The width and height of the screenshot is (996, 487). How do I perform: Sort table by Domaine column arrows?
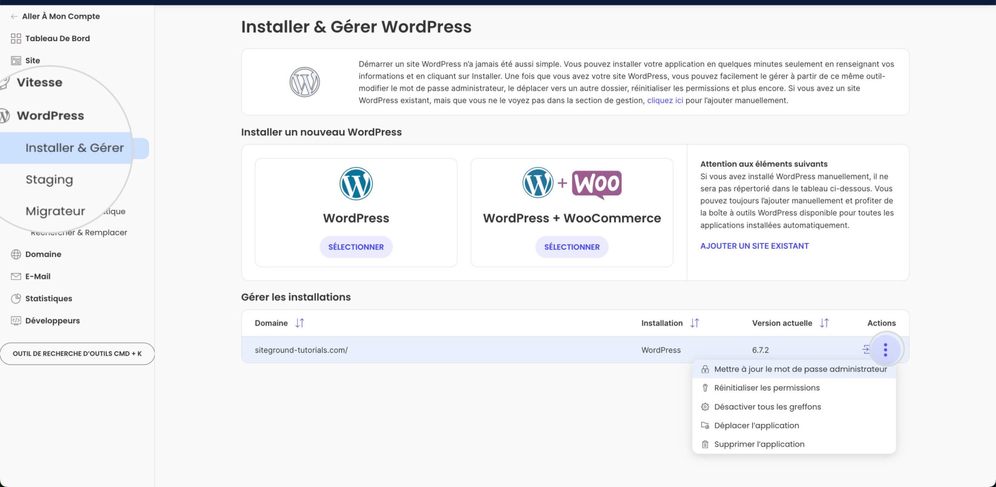[300, 323]
